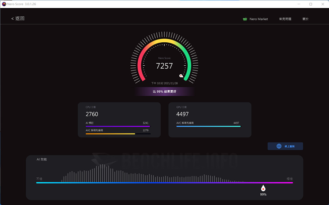
Task: Click the Nero Score 7257 gauge value
Action: [x=164, y=66]
